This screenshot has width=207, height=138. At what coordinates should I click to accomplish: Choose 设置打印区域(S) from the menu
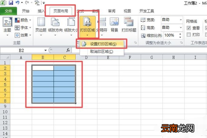pyautogui.click(x=102, y=44)
